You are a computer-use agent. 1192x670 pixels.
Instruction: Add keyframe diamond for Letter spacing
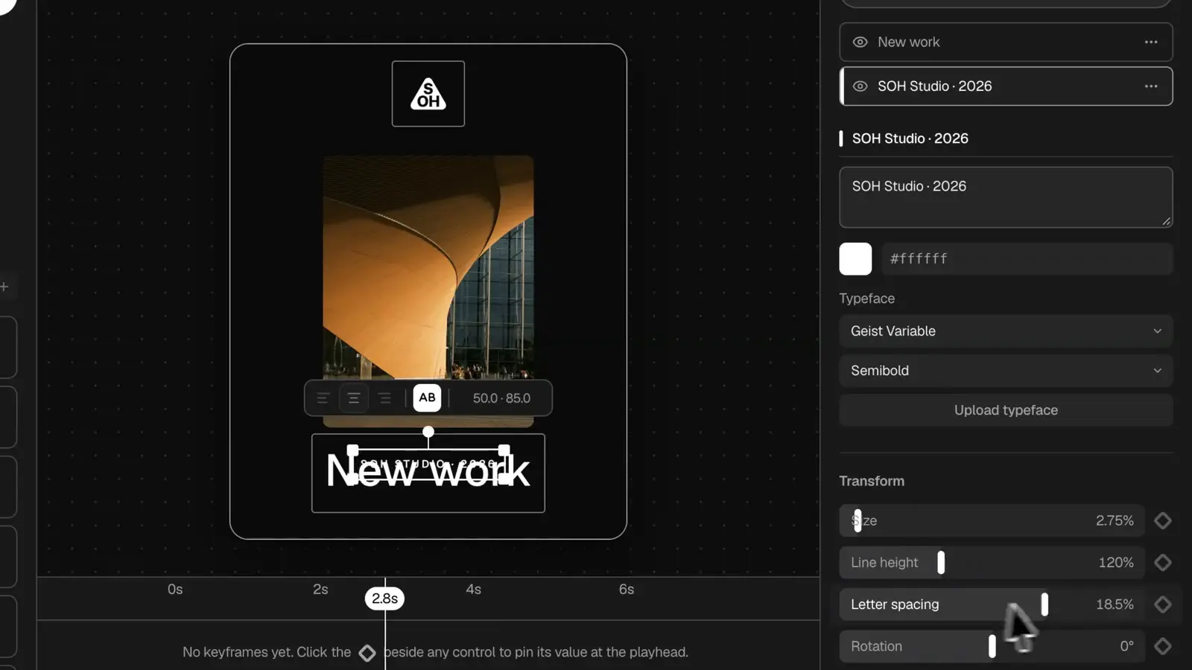coord(1162,604)
